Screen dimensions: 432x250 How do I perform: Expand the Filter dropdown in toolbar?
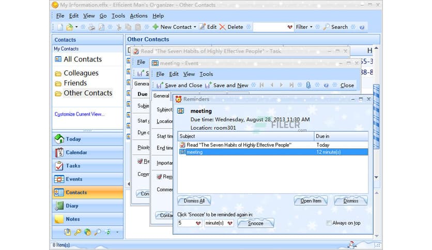[x=304, y=27]
